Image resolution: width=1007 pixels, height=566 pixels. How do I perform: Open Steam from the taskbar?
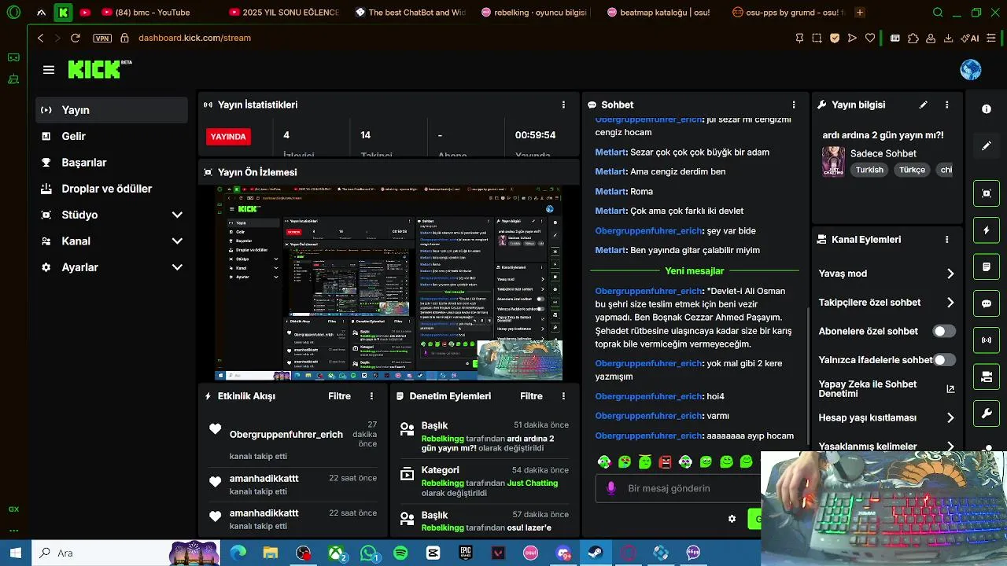coord(596,553)
